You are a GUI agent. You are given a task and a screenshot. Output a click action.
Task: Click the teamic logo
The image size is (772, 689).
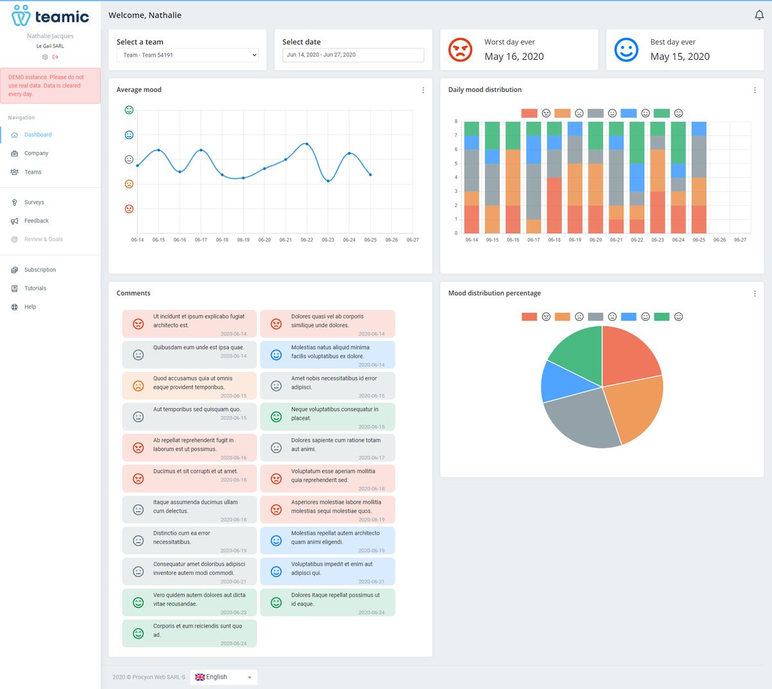tap(50, 16)
